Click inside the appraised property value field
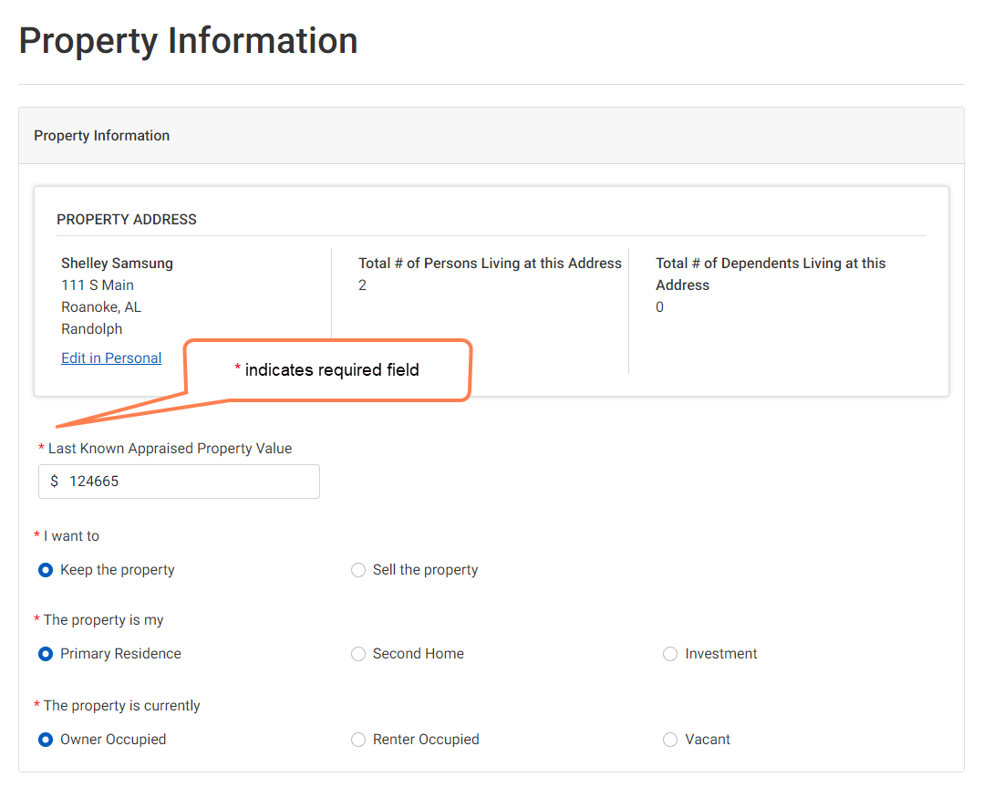 point(178,481)
